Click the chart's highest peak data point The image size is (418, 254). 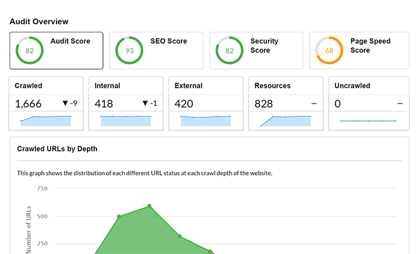pos(149,206)
